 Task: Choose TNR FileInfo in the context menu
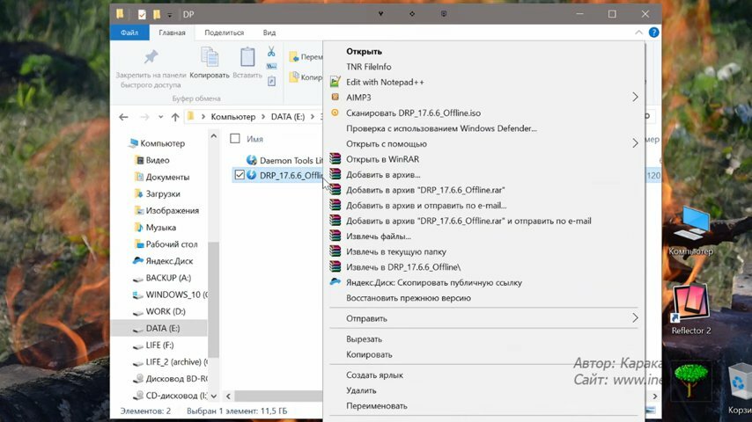coord(368,67)
